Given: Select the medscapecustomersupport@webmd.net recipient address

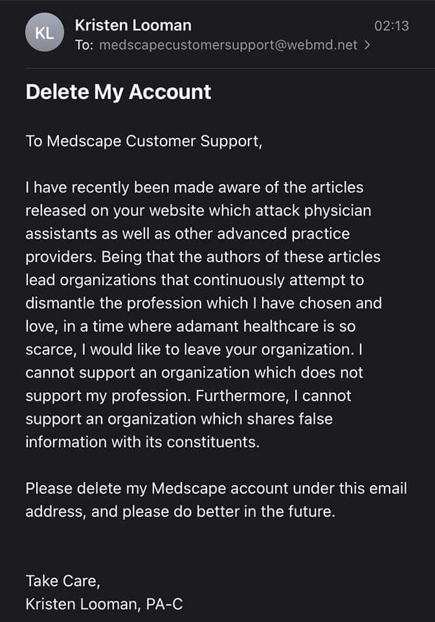Looking at the screenshot, I should [x=229, y=45].
